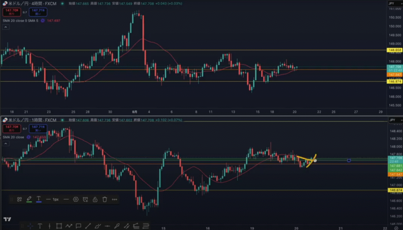The height and width of the screenshot is (230, 403).
Task: Click the sell button 147.708 in 1-hour chart
Action: (11, 129)
